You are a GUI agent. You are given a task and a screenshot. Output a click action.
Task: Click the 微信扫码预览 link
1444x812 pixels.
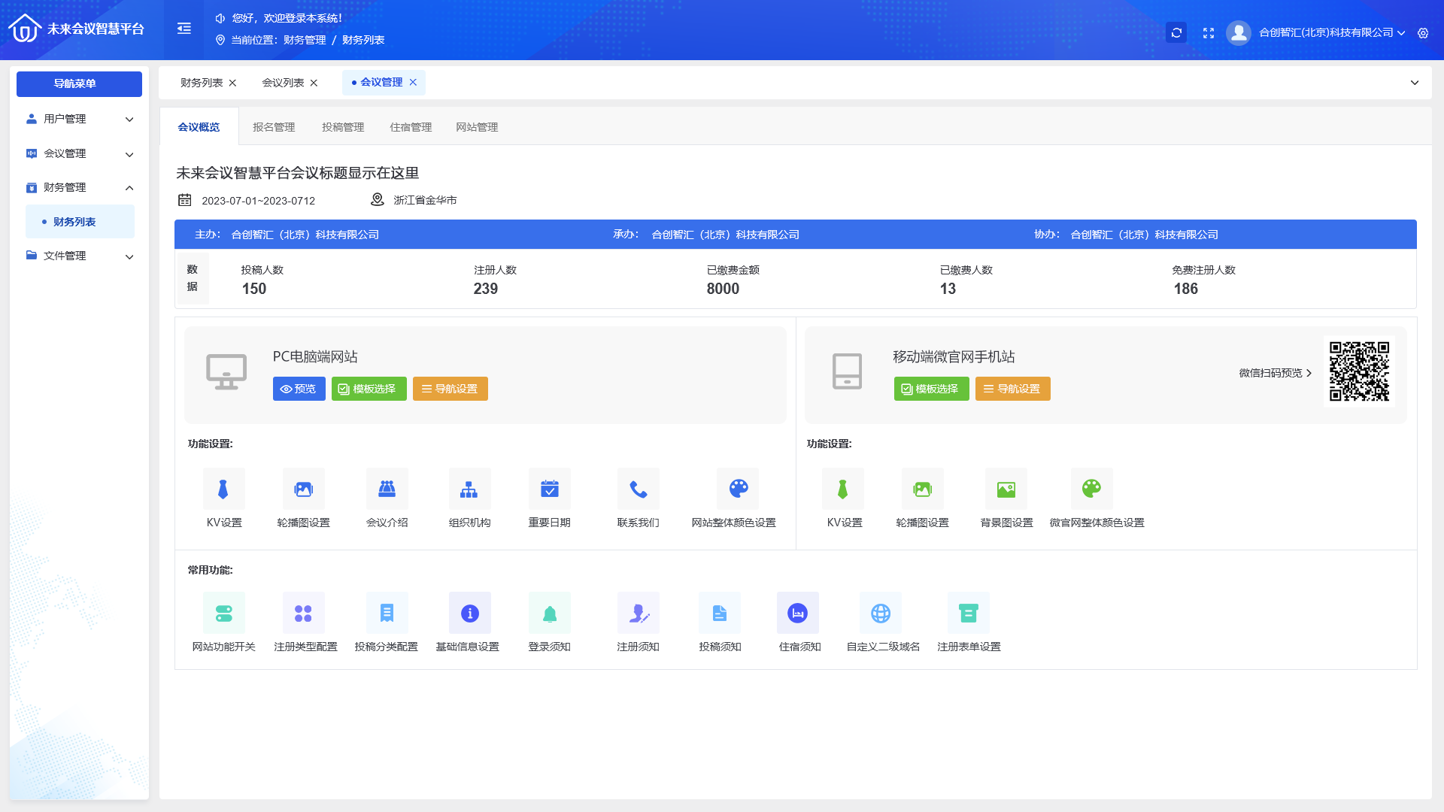click(1276, 373)
